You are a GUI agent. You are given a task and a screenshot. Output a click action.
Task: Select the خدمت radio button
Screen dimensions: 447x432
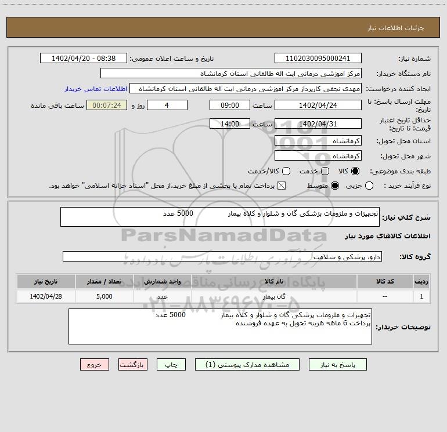click(x=325, y=171)
